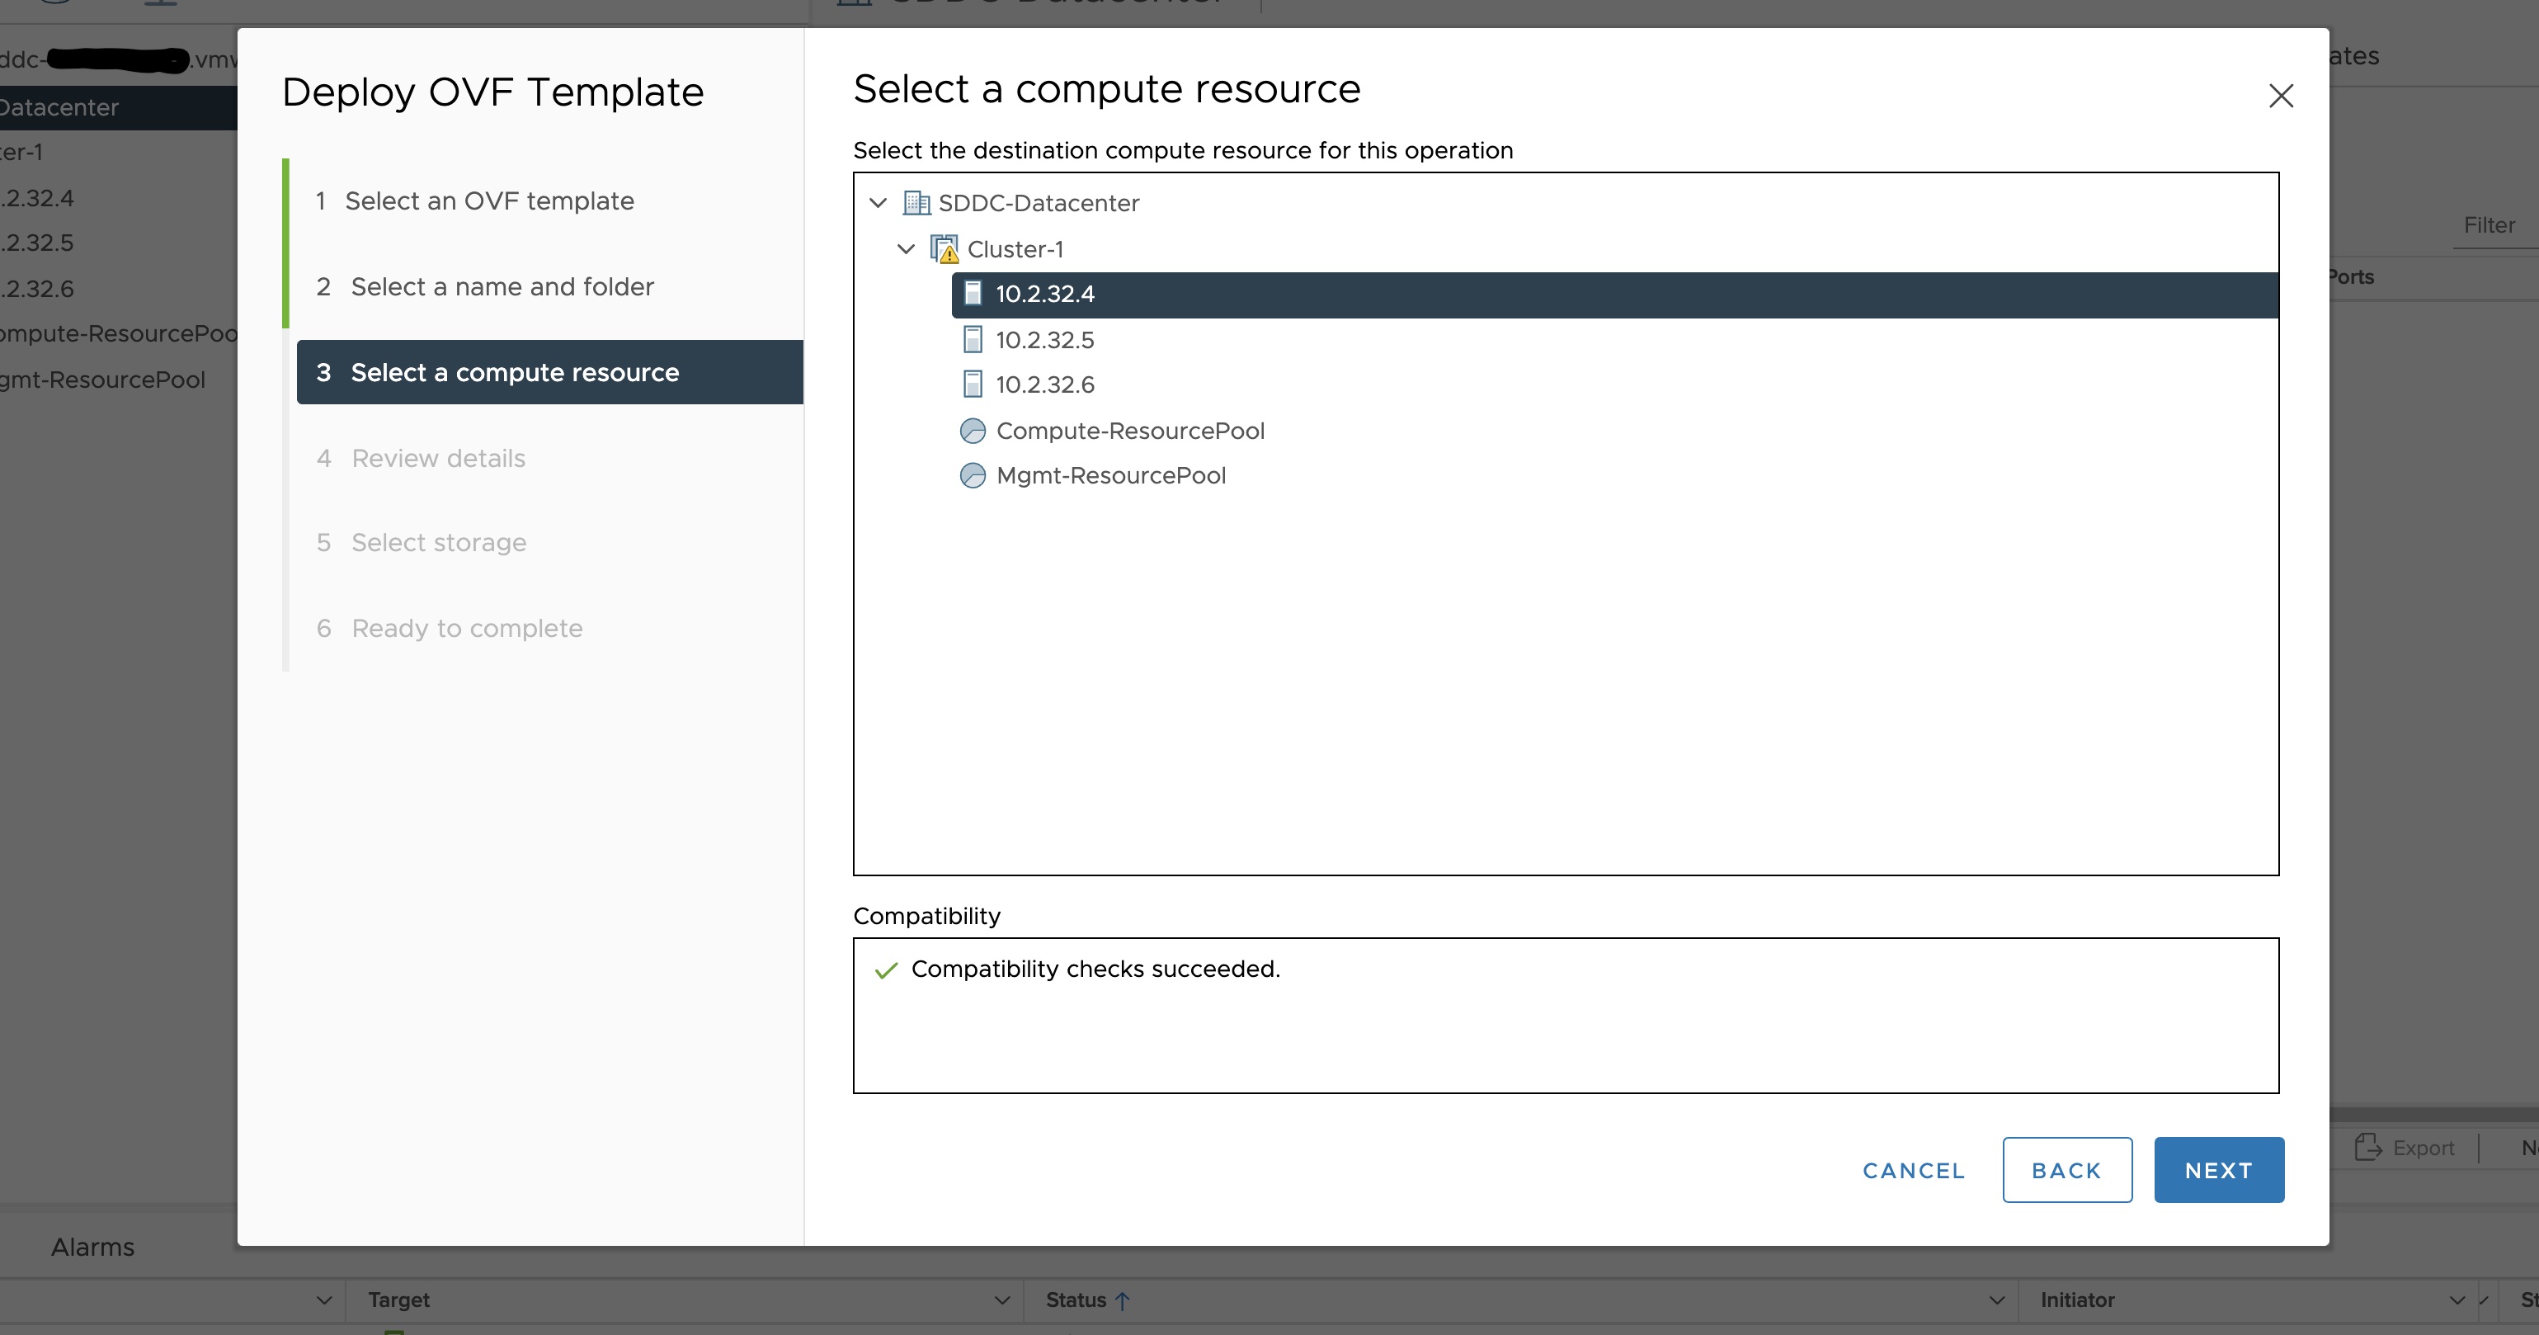Close the Deploy OVF Template dialog
This screenshot has width=2539, height=1335.
tap(2281, 96)
